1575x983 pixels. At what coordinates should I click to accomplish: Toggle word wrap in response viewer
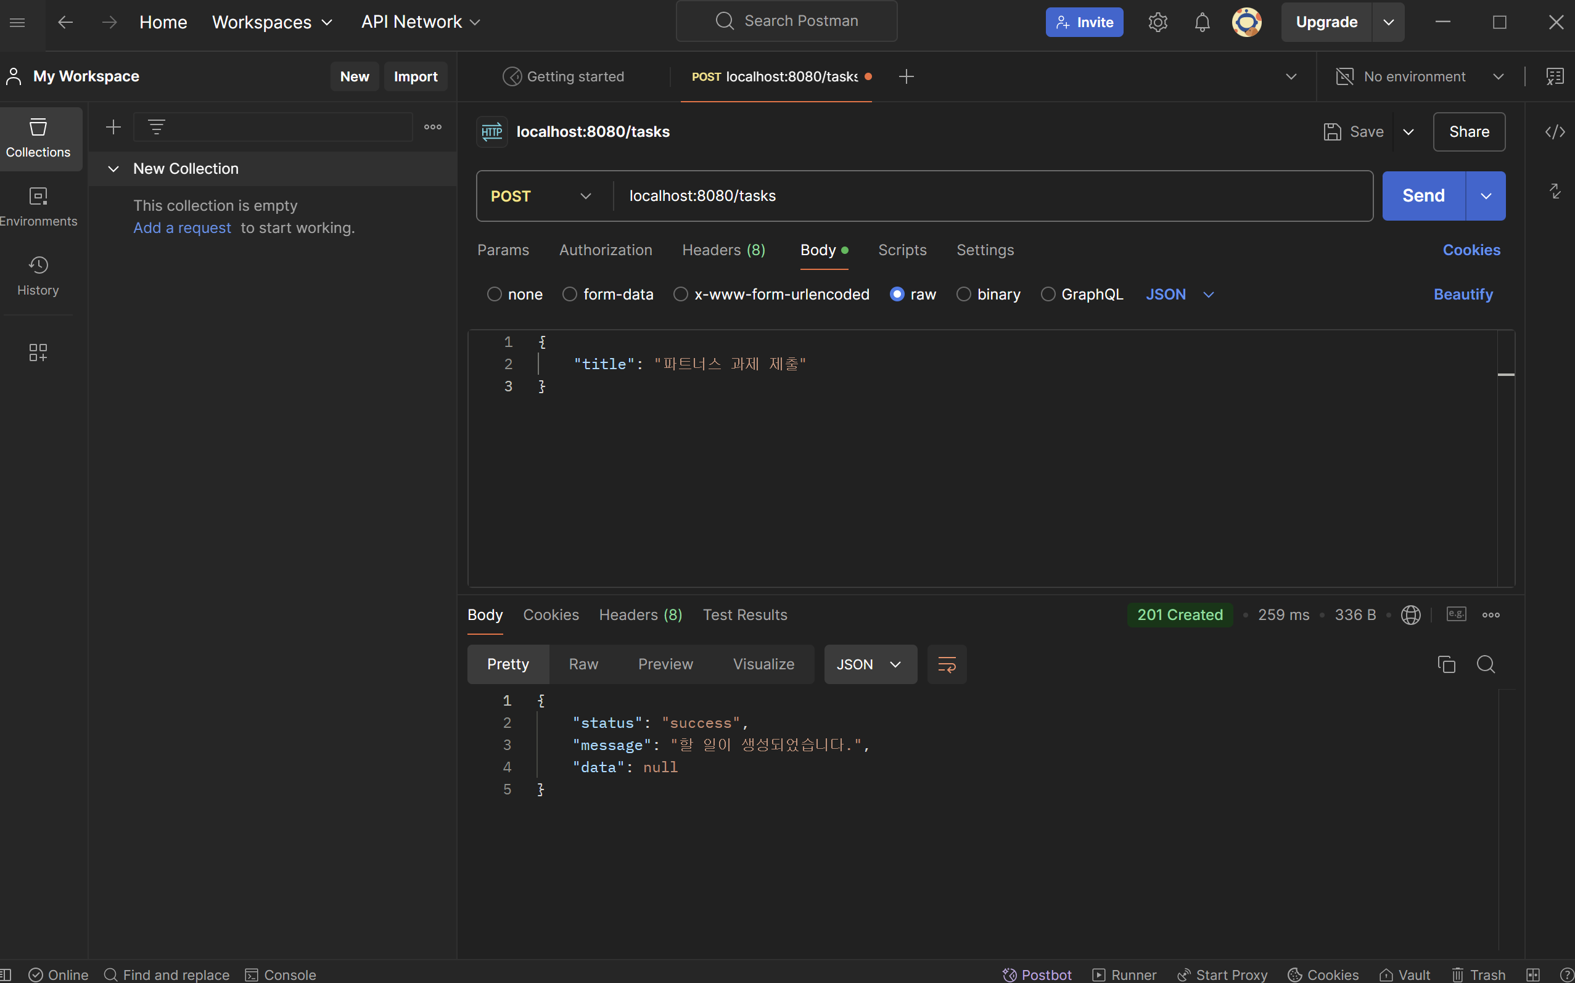[946, 664]
